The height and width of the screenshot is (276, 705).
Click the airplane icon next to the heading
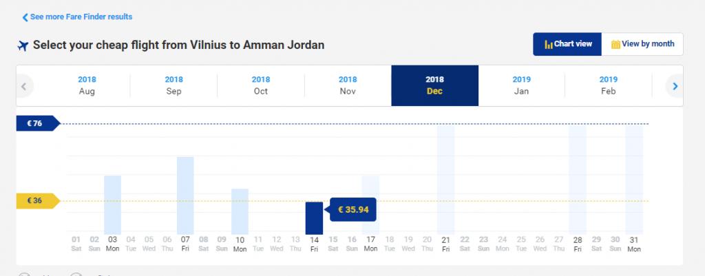tap(23, 45)
